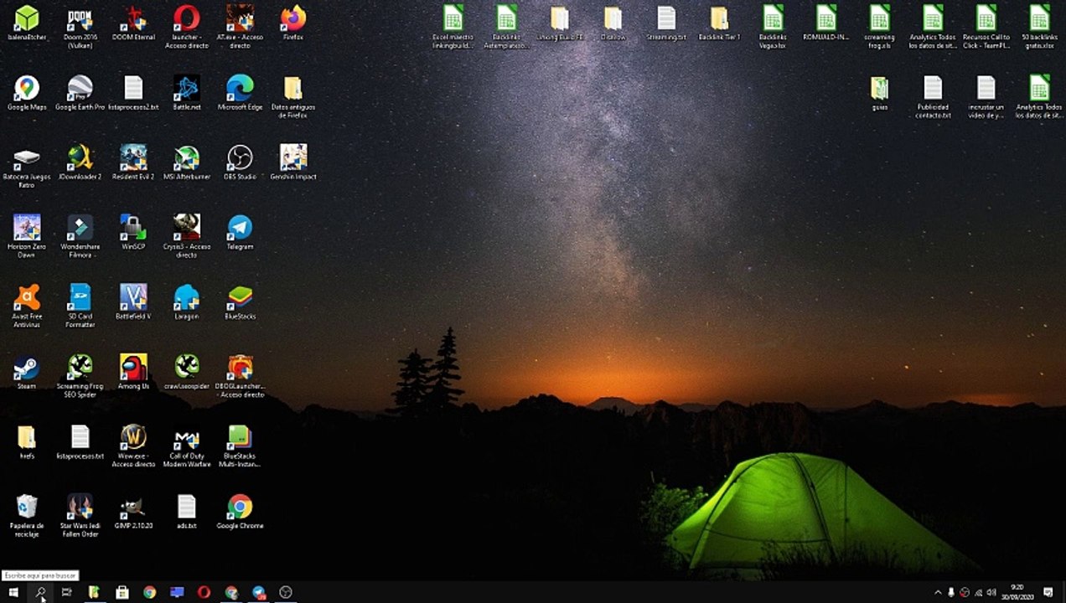Select the BlueStacks shortcut
The image size is (1066, 603).
[240, 301]
